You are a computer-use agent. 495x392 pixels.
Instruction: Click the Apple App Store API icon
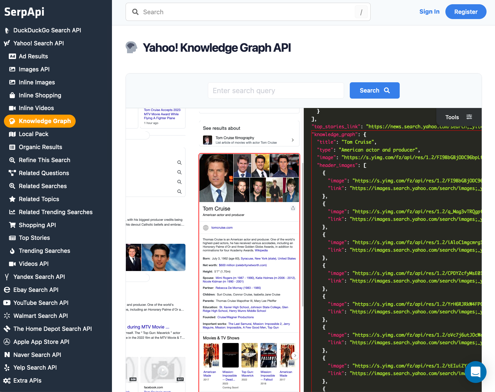tap(7, 342)
